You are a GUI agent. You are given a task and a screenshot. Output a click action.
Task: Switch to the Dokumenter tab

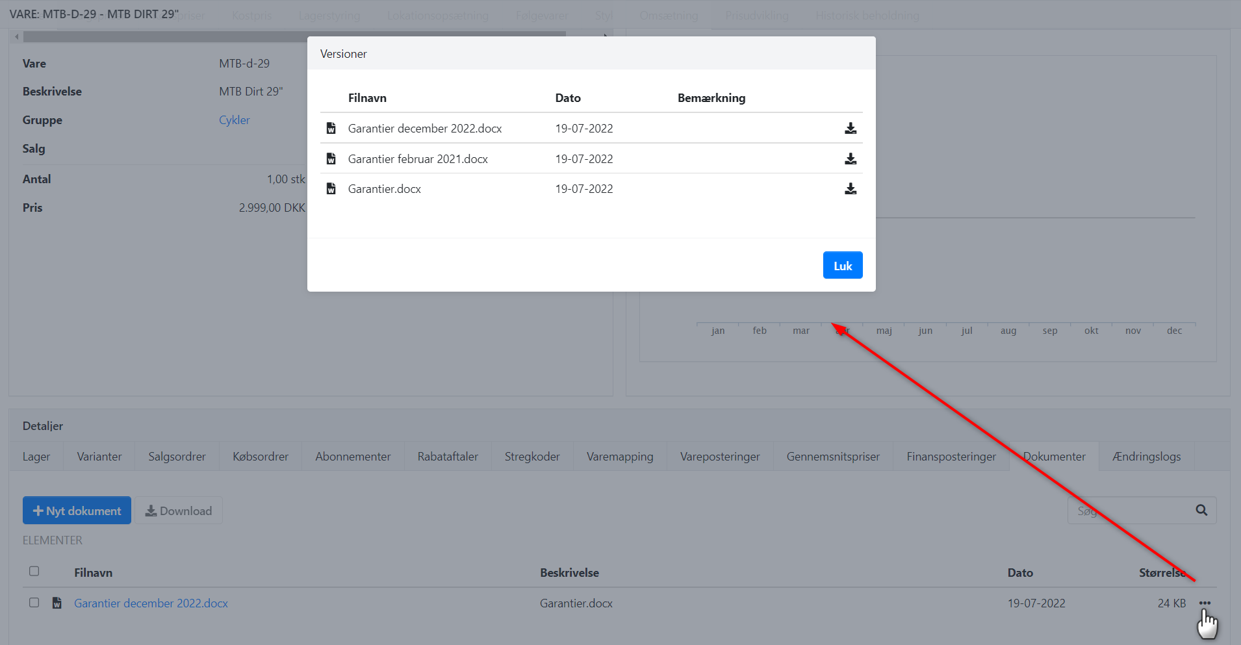pyautogui.click(x=1054, y=457)
